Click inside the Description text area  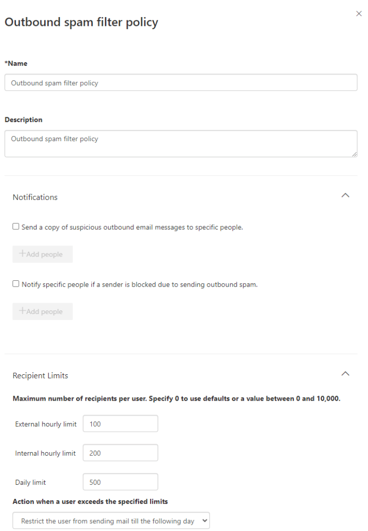coord(181,143)
